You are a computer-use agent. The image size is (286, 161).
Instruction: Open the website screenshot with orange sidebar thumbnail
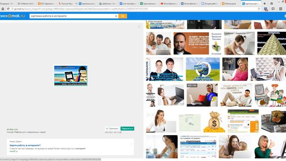pos(243,121)
